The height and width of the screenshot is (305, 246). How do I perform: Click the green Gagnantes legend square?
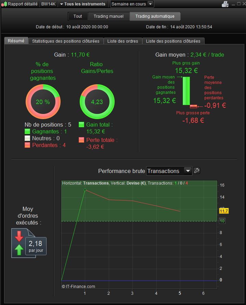[27, 131]
